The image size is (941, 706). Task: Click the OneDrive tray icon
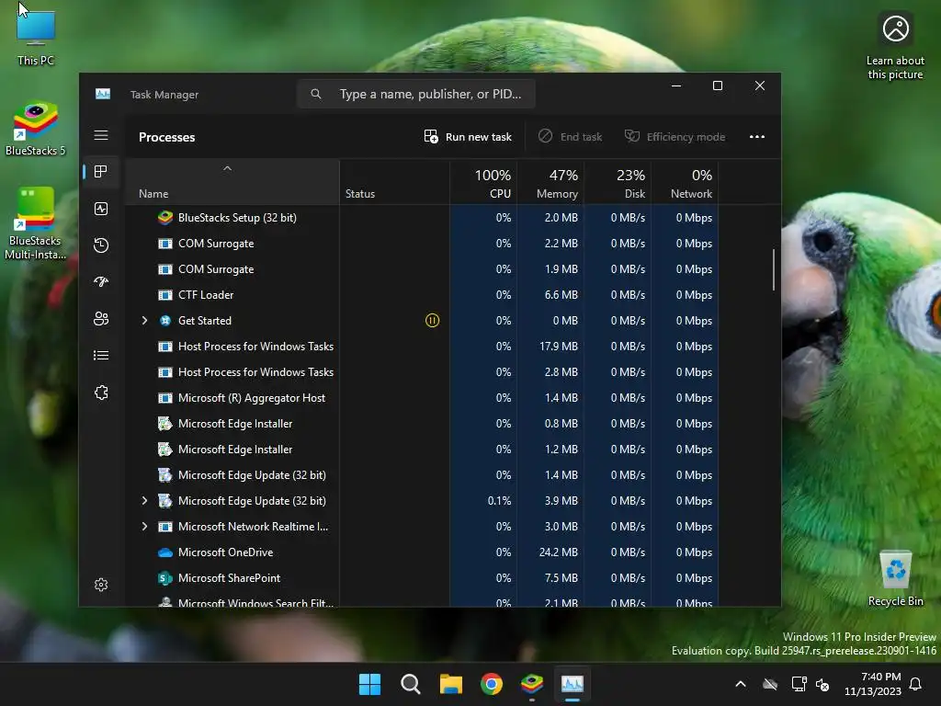point(770,684)
